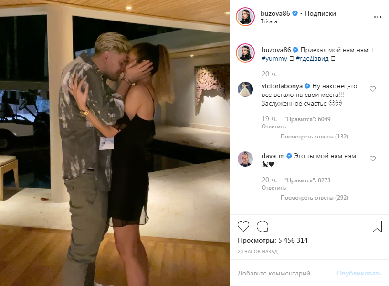Click Ответить under dava_m's comment
The image size is (389, 286).
273,188
